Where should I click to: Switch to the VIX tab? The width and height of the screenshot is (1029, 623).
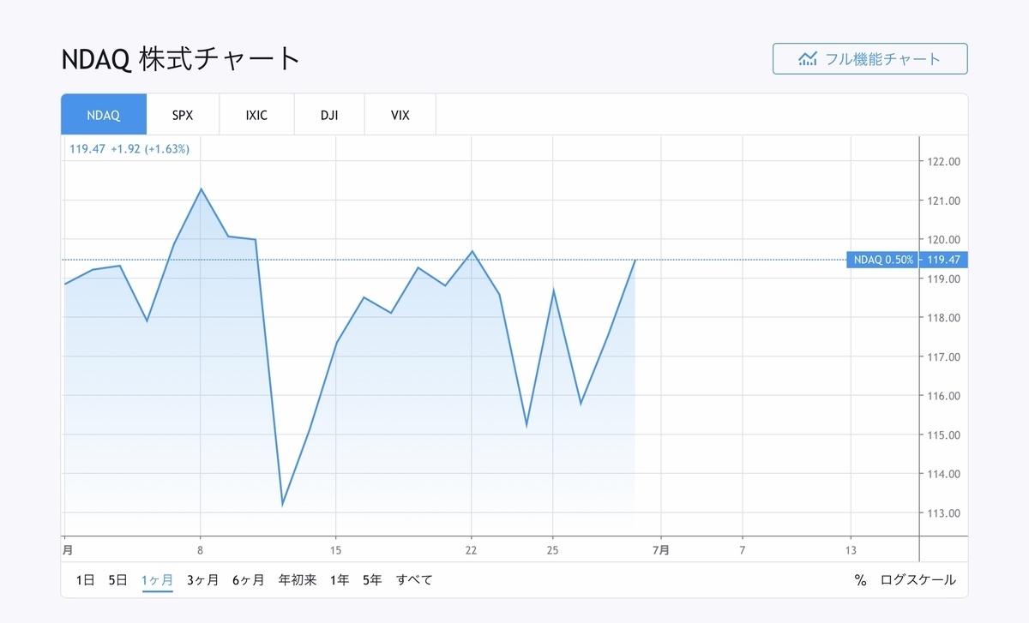400,115
